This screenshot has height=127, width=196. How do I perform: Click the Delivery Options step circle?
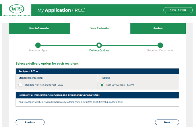[x=99, y=45]
